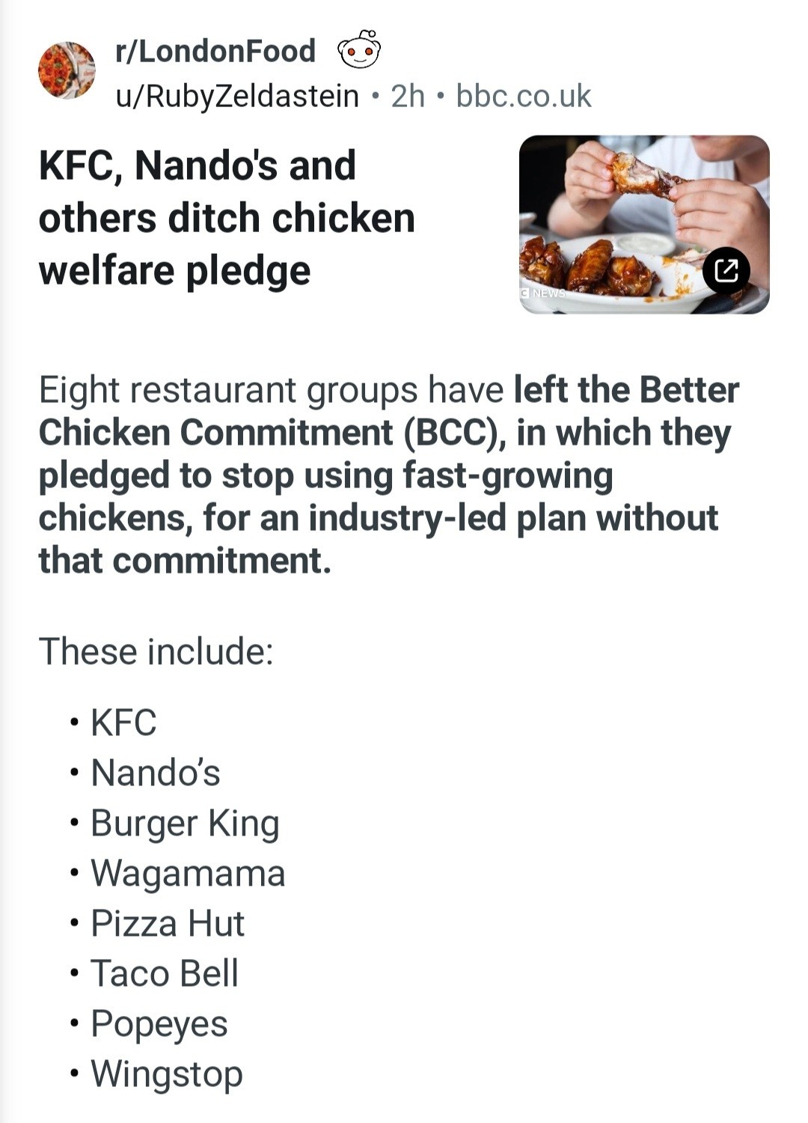Viewport: 808px width, 1123px height.
Task: Open the bbc.co.uk source domain link
Action: pos(524,96)
